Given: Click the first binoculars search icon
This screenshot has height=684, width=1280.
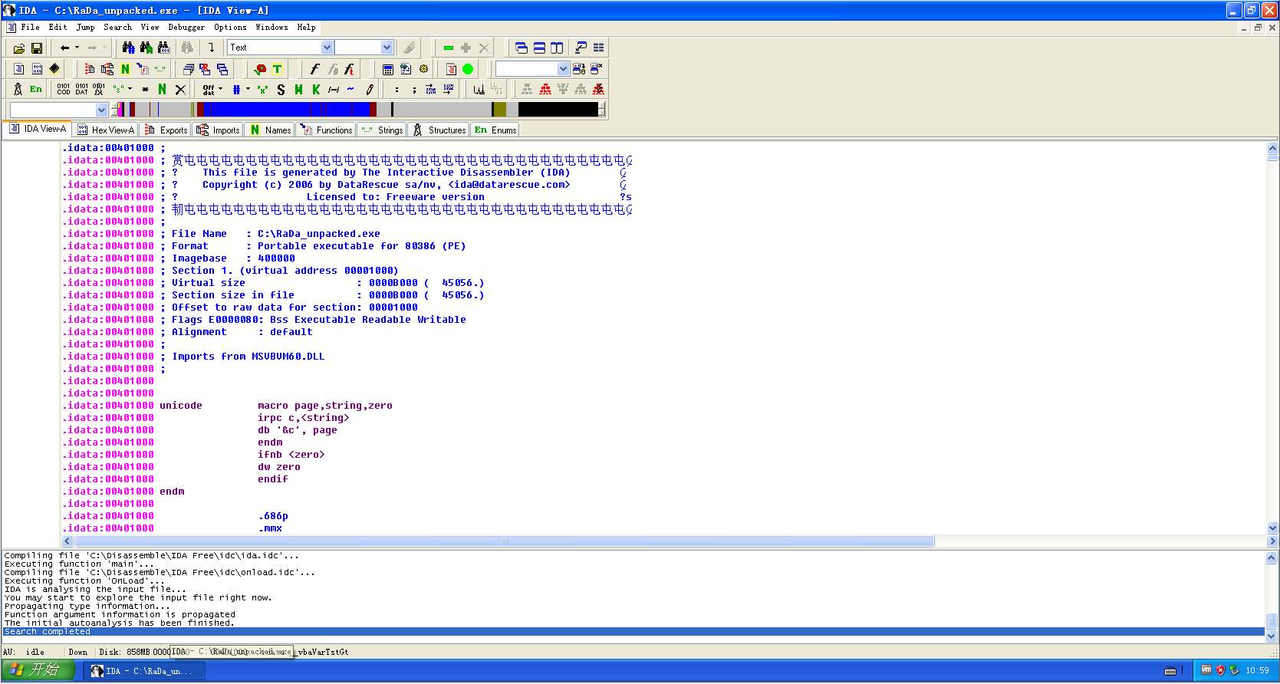Looking at the screenshot, I should pos(128,48).
